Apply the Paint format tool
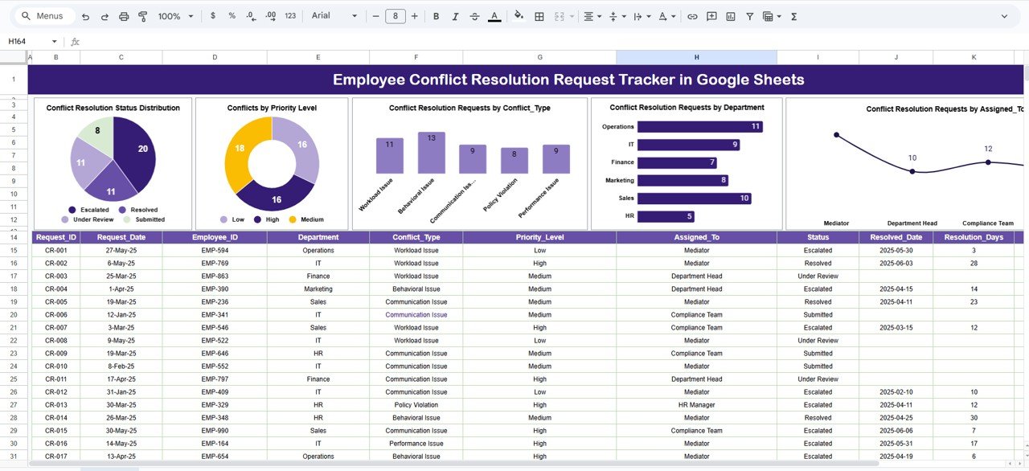 click(143, 16)
